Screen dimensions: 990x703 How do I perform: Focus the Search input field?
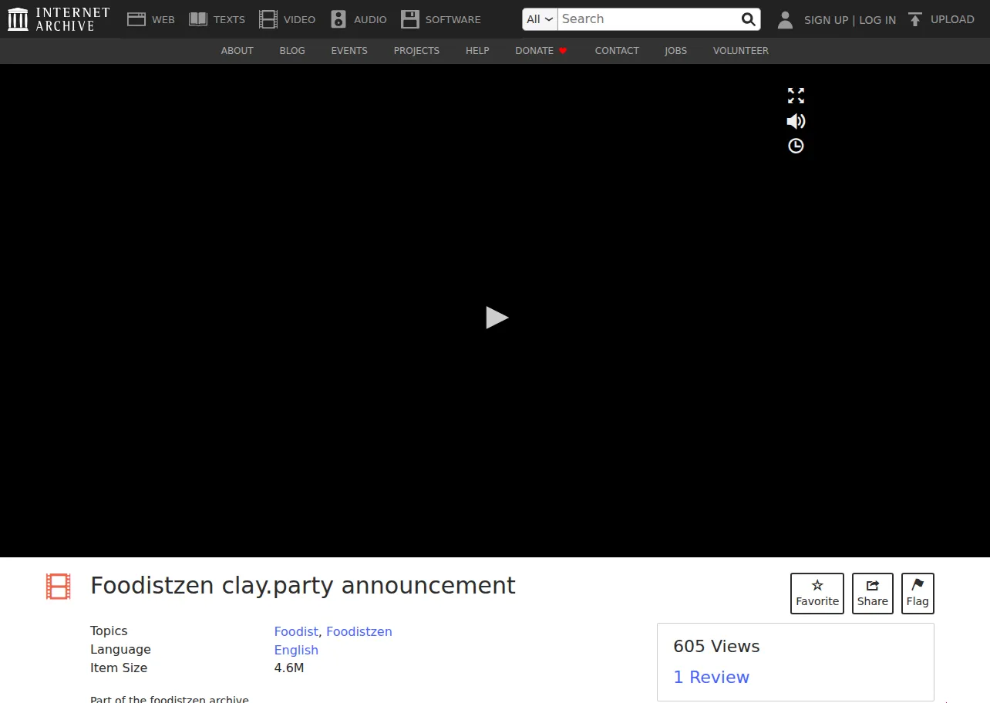[x=648, y=19]
